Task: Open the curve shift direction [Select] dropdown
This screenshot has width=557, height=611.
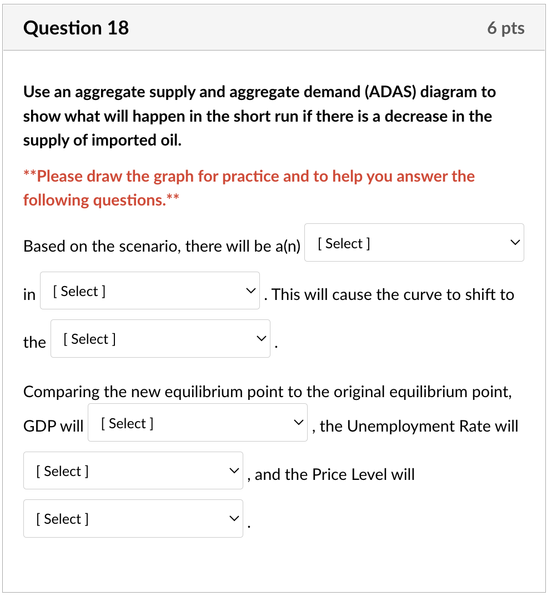Action: click(160, 338)
